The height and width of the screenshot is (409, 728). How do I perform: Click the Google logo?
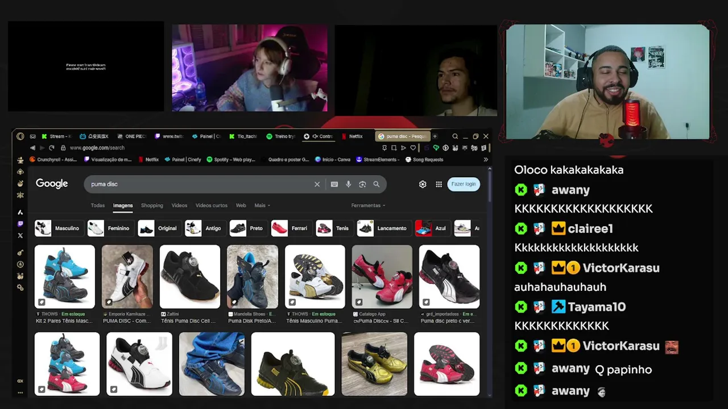coord(52,183)
